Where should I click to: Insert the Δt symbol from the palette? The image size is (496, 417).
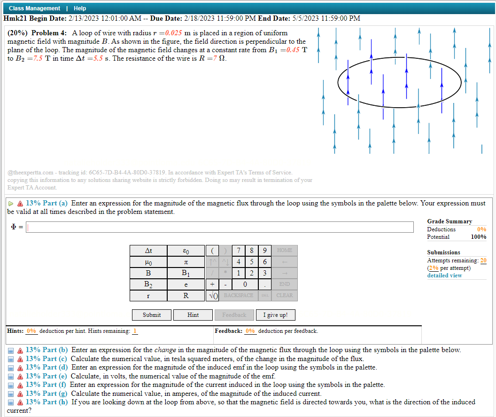tap(148, 250)
